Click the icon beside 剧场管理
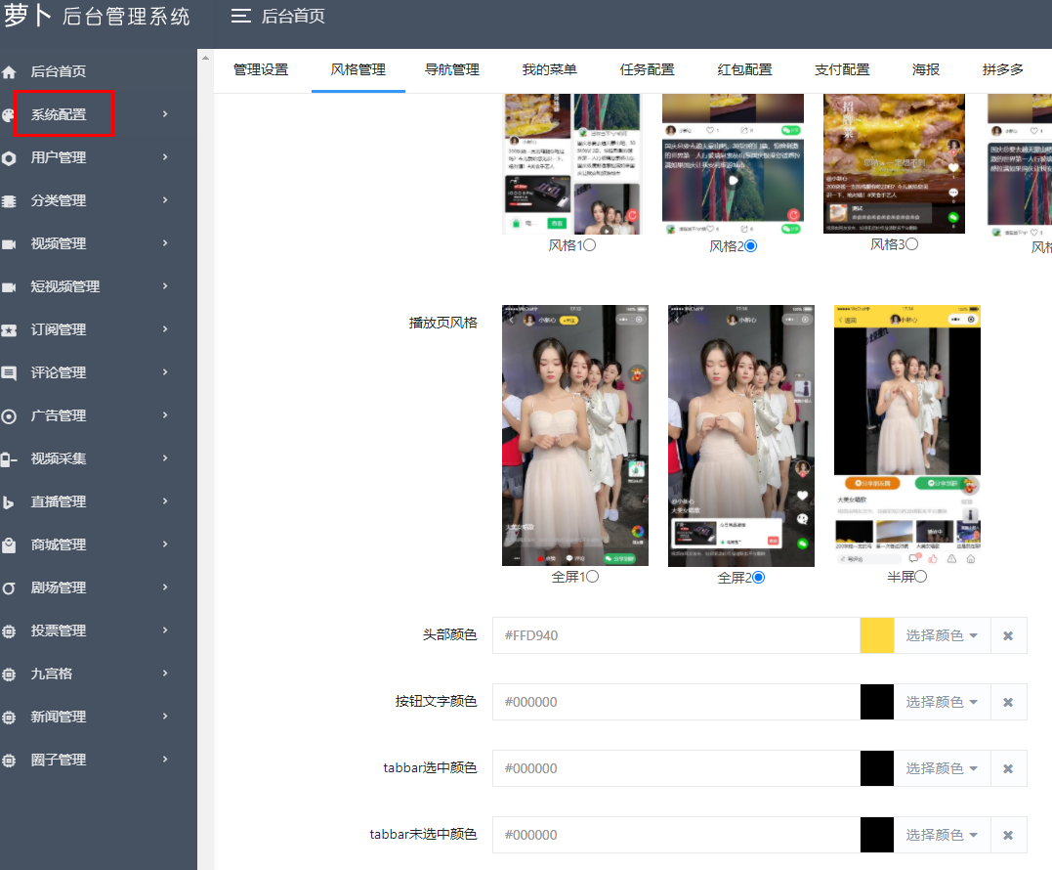 pos(9,588)
